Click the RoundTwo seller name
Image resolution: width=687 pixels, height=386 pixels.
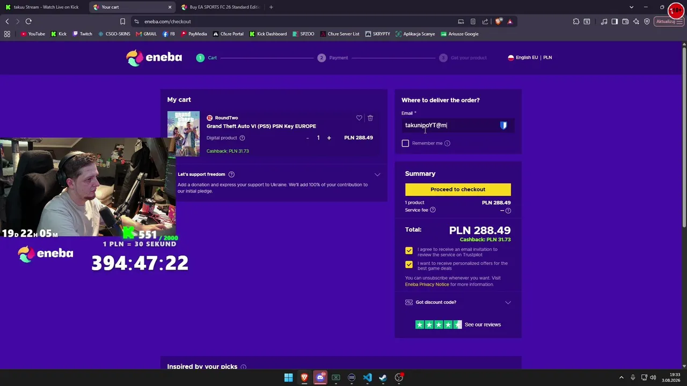[226, 118]
